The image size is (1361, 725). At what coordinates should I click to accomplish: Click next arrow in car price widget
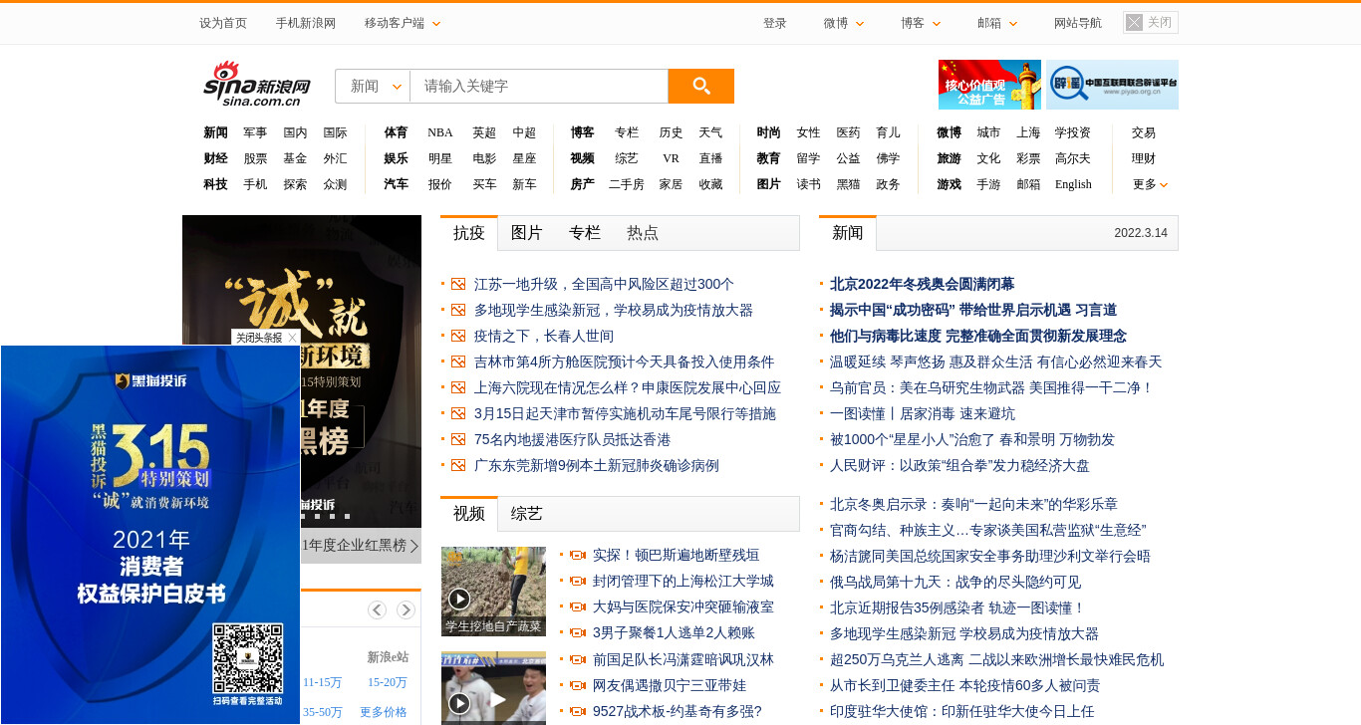(406, 609)
